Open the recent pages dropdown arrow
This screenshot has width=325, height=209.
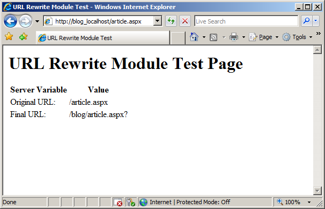[x=37, y=21]
